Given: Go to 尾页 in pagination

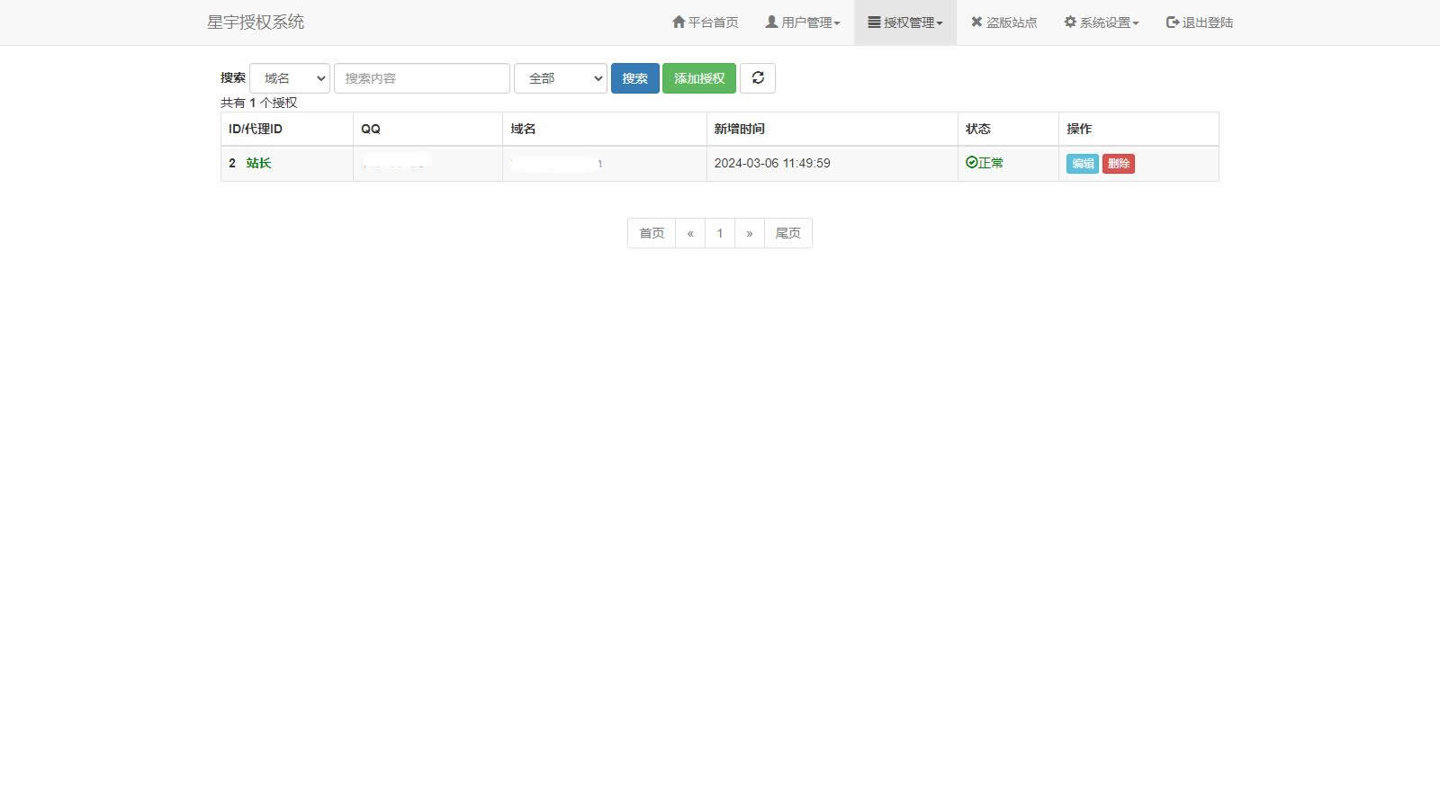Looking at the screenshot, I should [x=788, y=233].
